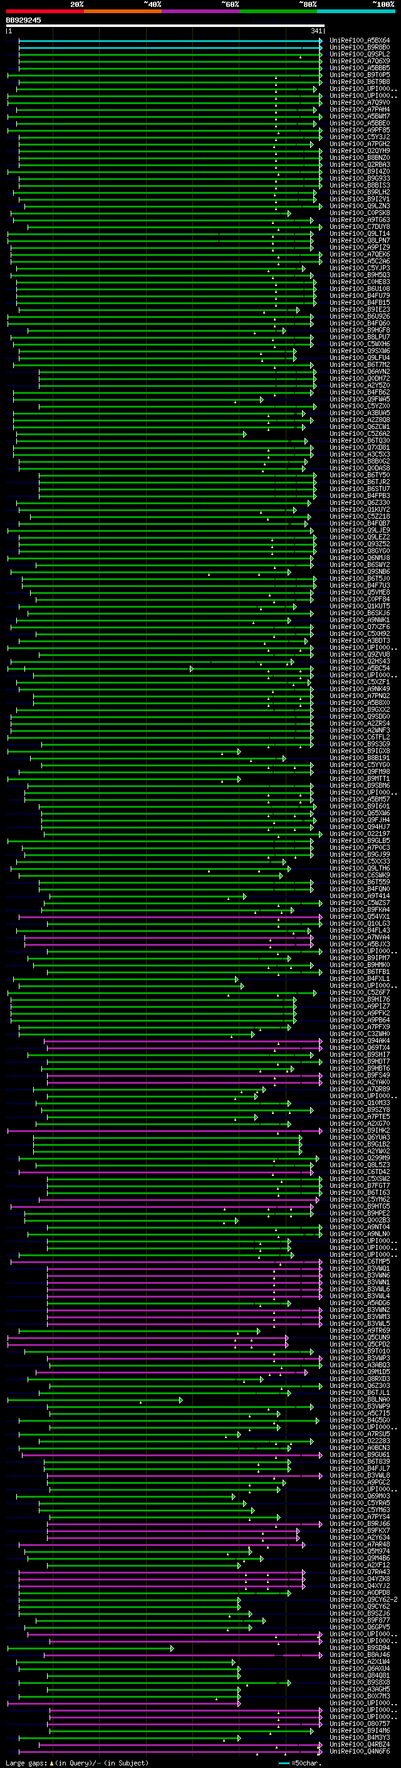Click UniRef100_Q6YUA3 hit label
Screen dimensions: 401x1768
360,1137
